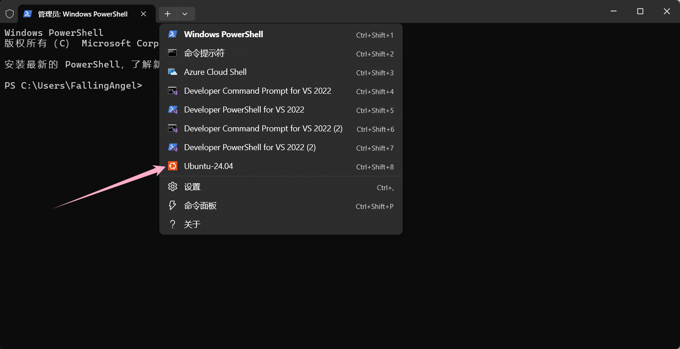The image size is (680, 349).
Task: Open a new tab with the plus button
Action: (168, 14)
